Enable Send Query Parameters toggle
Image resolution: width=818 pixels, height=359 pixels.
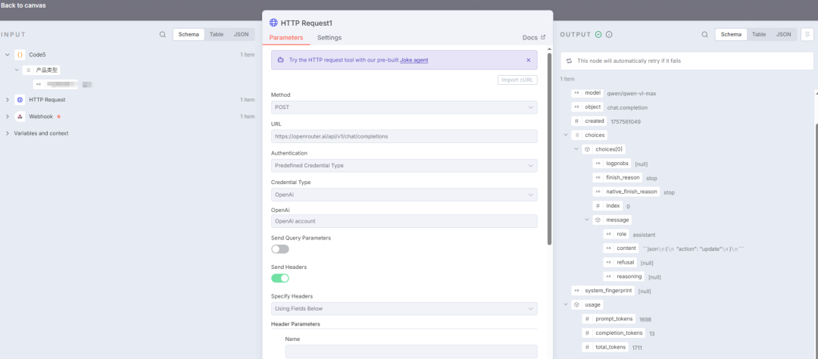point(280,249)
